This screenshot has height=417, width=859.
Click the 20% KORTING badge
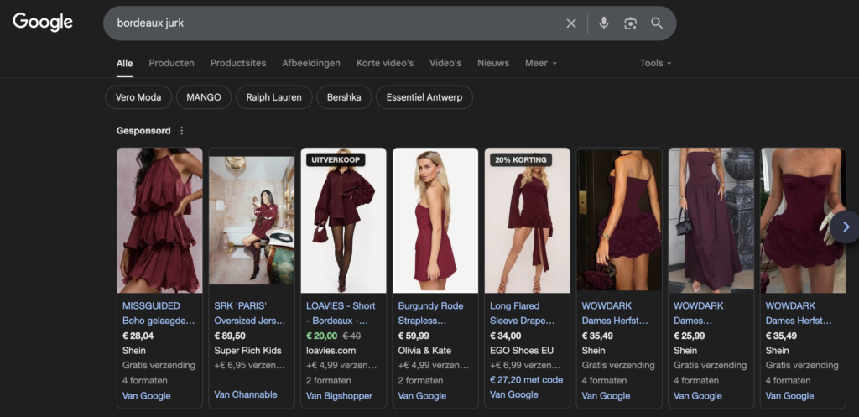pos(521,160)
